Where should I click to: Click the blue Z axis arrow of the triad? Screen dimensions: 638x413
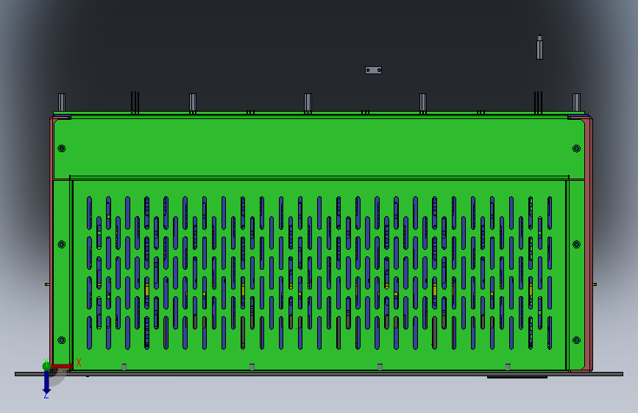pyautogui.click(x=46, y=383)
